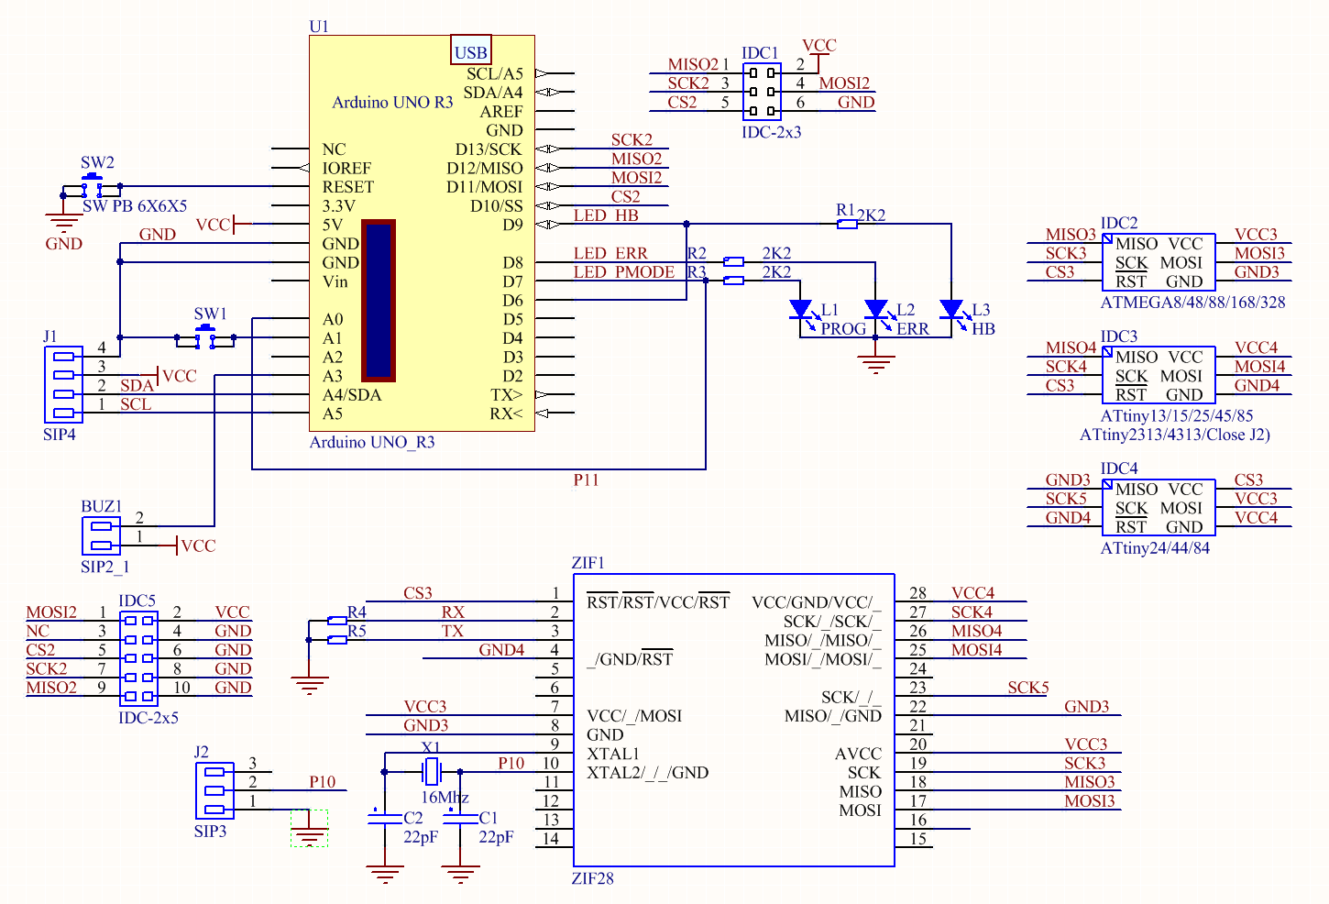
Task: Select the R5 resistor on the TX line
Action: (336, 639)
